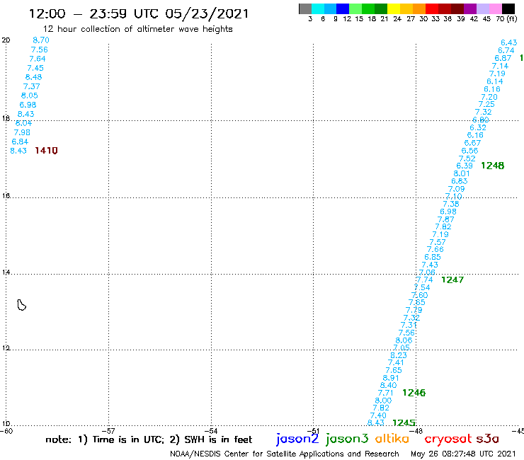Click the 8.70 wave height reading
This screenshot has width=524, height=460.
coord(41,40)
